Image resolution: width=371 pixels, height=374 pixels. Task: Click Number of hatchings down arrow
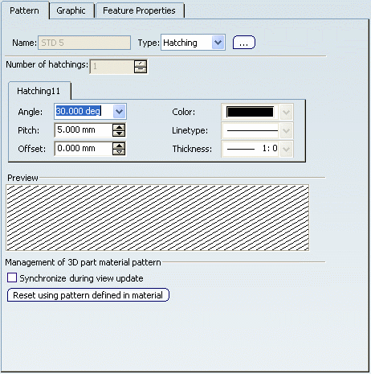point(141,70)
